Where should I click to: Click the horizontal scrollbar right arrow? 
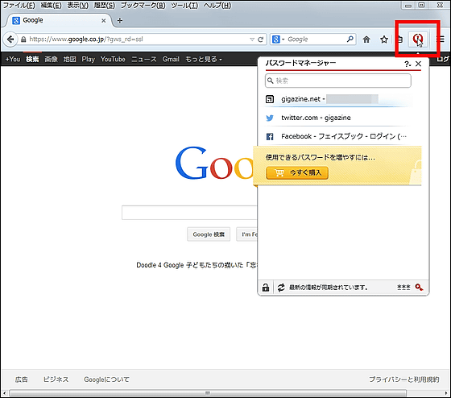click(446, 393)
